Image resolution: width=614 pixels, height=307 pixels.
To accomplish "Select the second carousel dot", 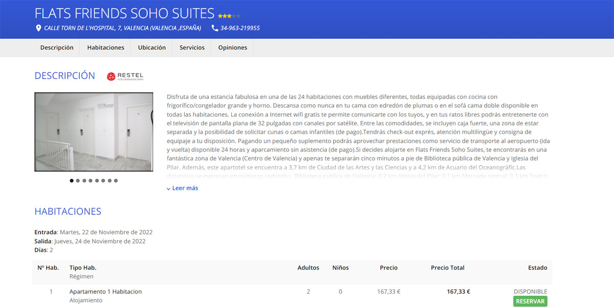I will point(78,181).
